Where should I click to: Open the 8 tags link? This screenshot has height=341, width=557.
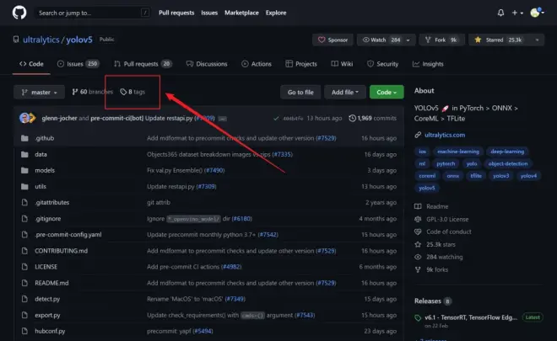point(132,92)
